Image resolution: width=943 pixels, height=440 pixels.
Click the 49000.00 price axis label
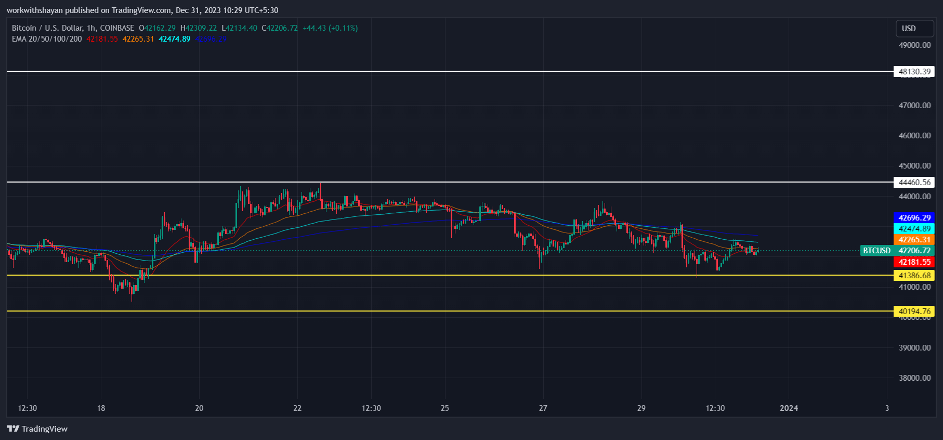click(914, 45)
